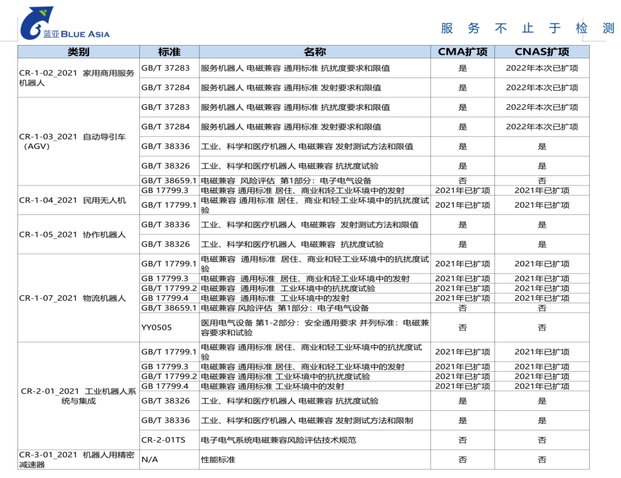Click the CR-2-01_2021 工业机器人系统与集成 cell
The image size is (621, 478).
(78, 396)
